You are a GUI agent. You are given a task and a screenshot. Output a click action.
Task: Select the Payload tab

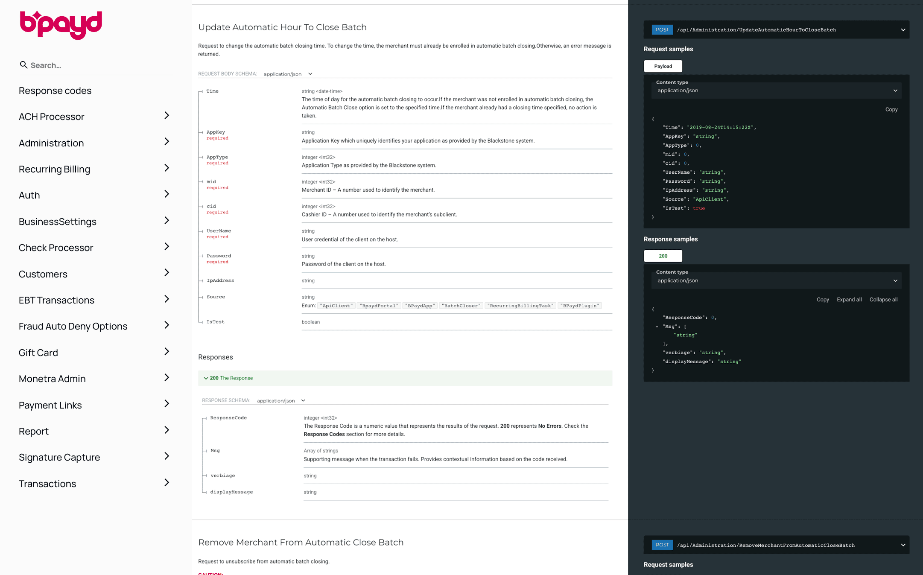(663, 66)
